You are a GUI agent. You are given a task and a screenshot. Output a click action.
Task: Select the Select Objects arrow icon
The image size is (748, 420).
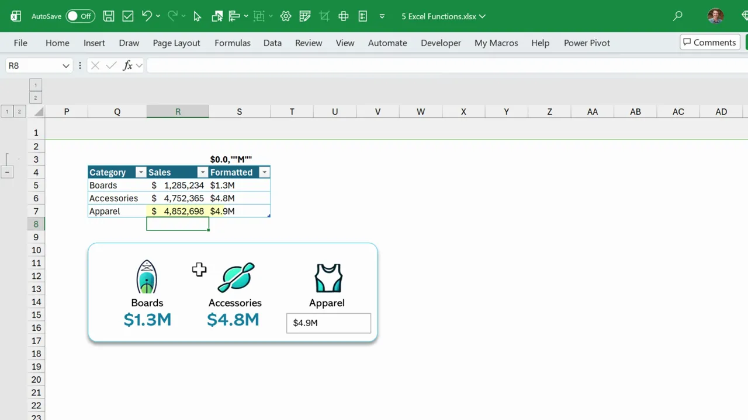pos(197,16)
